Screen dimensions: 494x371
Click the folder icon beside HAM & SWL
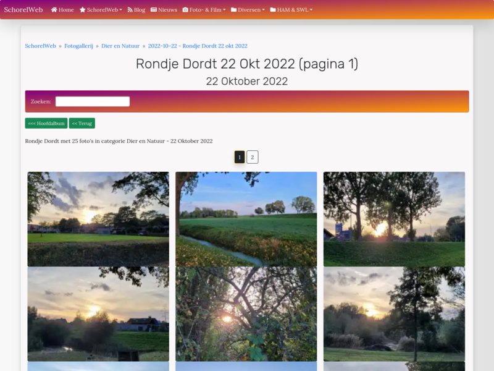tap(273, 10)
